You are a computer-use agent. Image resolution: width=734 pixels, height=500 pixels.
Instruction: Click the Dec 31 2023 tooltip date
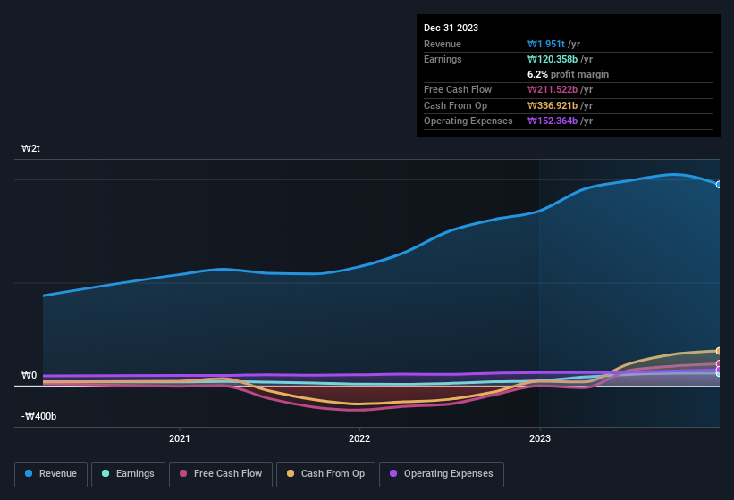(x=451, y=28)
